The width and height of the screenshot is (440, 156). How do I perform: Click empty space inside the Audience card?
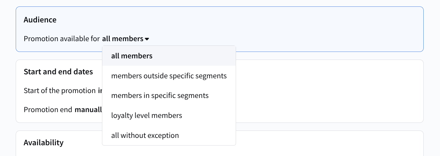(277, 28)
